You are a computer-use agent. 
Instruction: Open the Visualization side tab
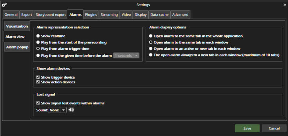(17, 26)
